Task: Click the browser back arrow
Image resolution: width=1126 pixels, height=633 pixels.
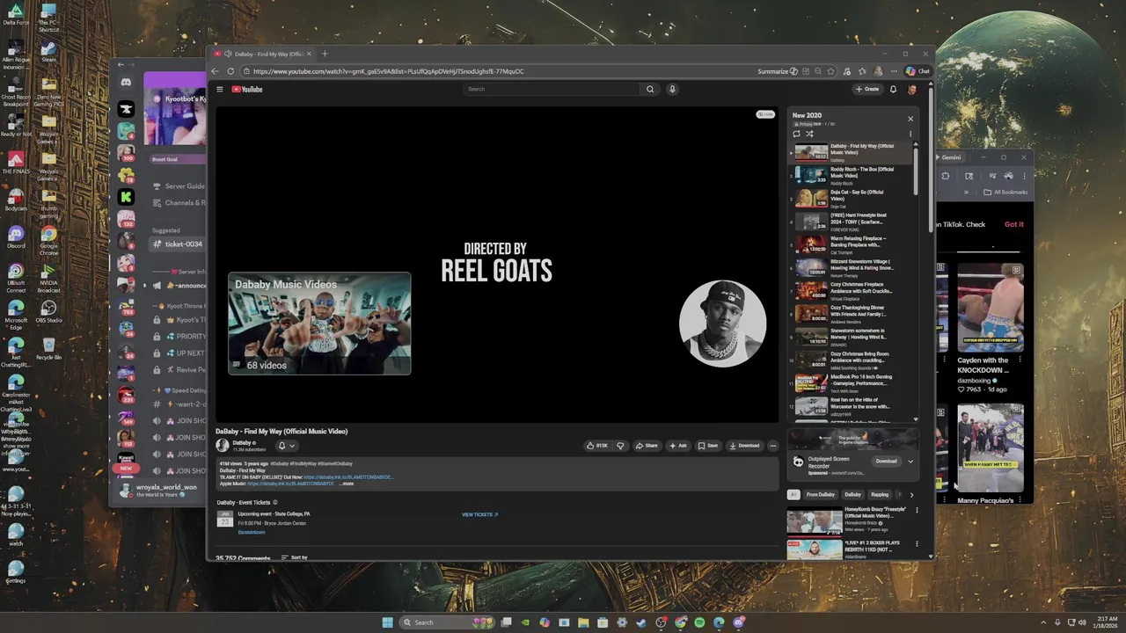Action: click(x=215, y=71)
